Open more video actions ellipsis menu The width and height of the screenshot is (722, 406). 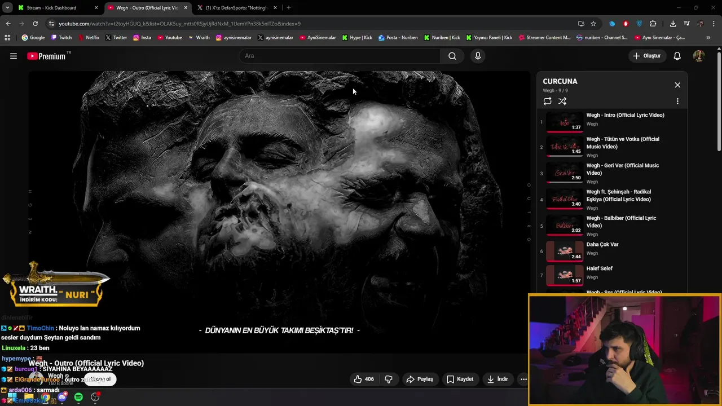tap(523, 379)
